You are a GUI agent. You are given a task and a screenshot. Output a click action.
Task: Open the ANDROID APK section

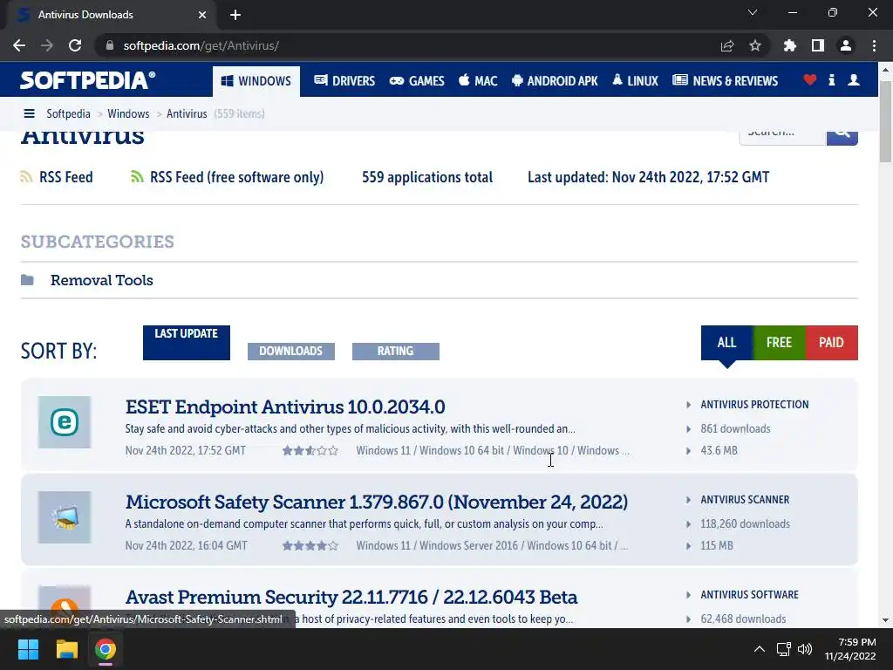click(555, 81)
